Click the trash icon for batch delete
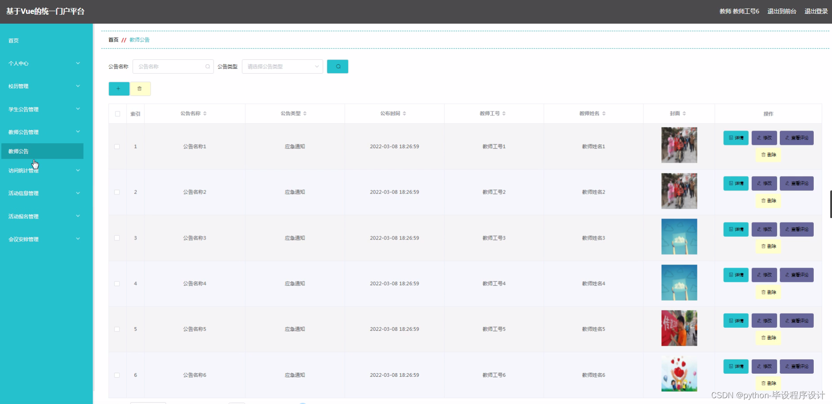Screen dimensions: 832x404 click(140, 89)
